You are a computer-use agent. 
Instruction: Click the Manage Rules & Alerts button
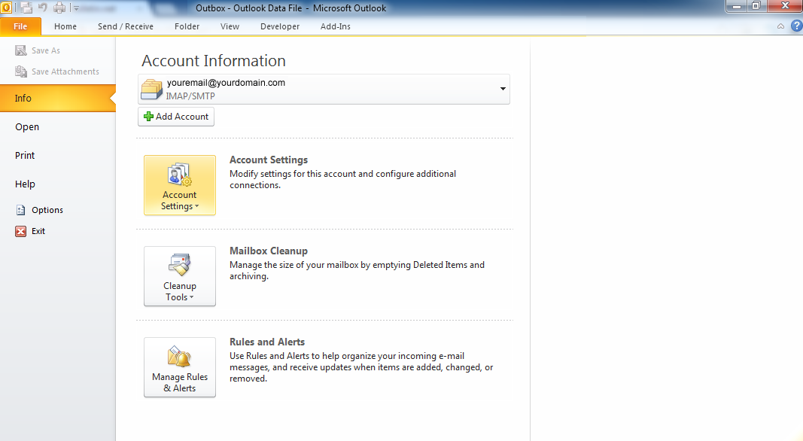click(180, 367)
